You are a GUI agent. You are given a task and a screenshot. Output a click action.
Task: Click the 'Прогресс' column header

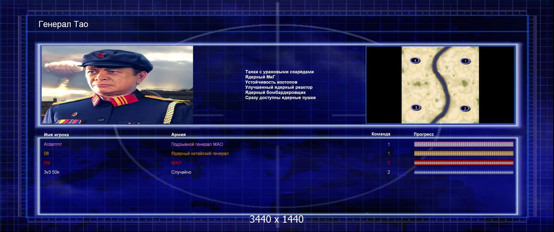[x=424, y=134]
